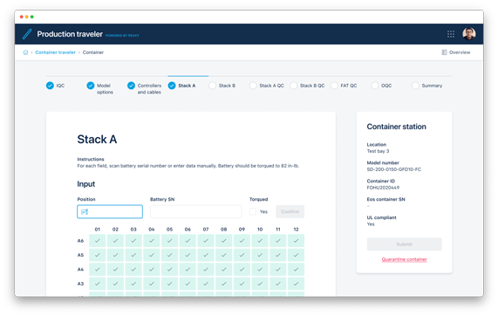Click the Battery SN input field

pos(195,212)
